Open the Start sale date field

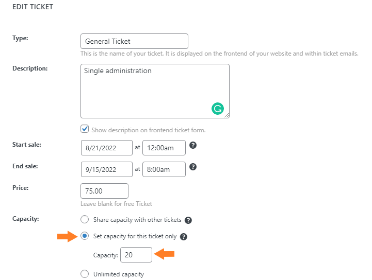pyautogui.click(x=107, y=148)
